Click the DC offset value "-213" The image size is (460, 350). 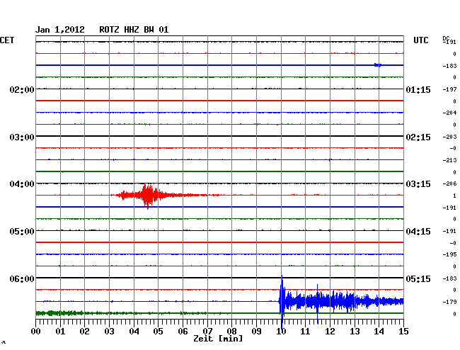[449, 160]
